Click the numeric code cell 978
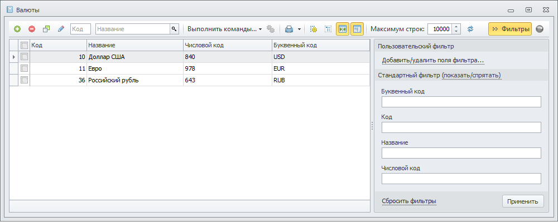Screen dimensions: 558x222 [228, 68]
